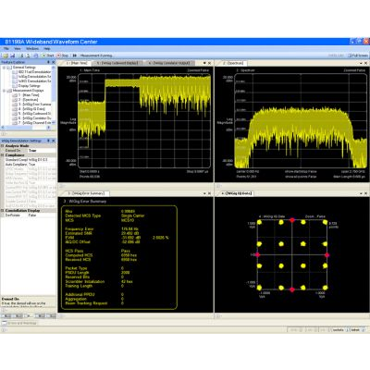
Task: Click the Auto Compliance value field
Action: [x=42, y=165]
